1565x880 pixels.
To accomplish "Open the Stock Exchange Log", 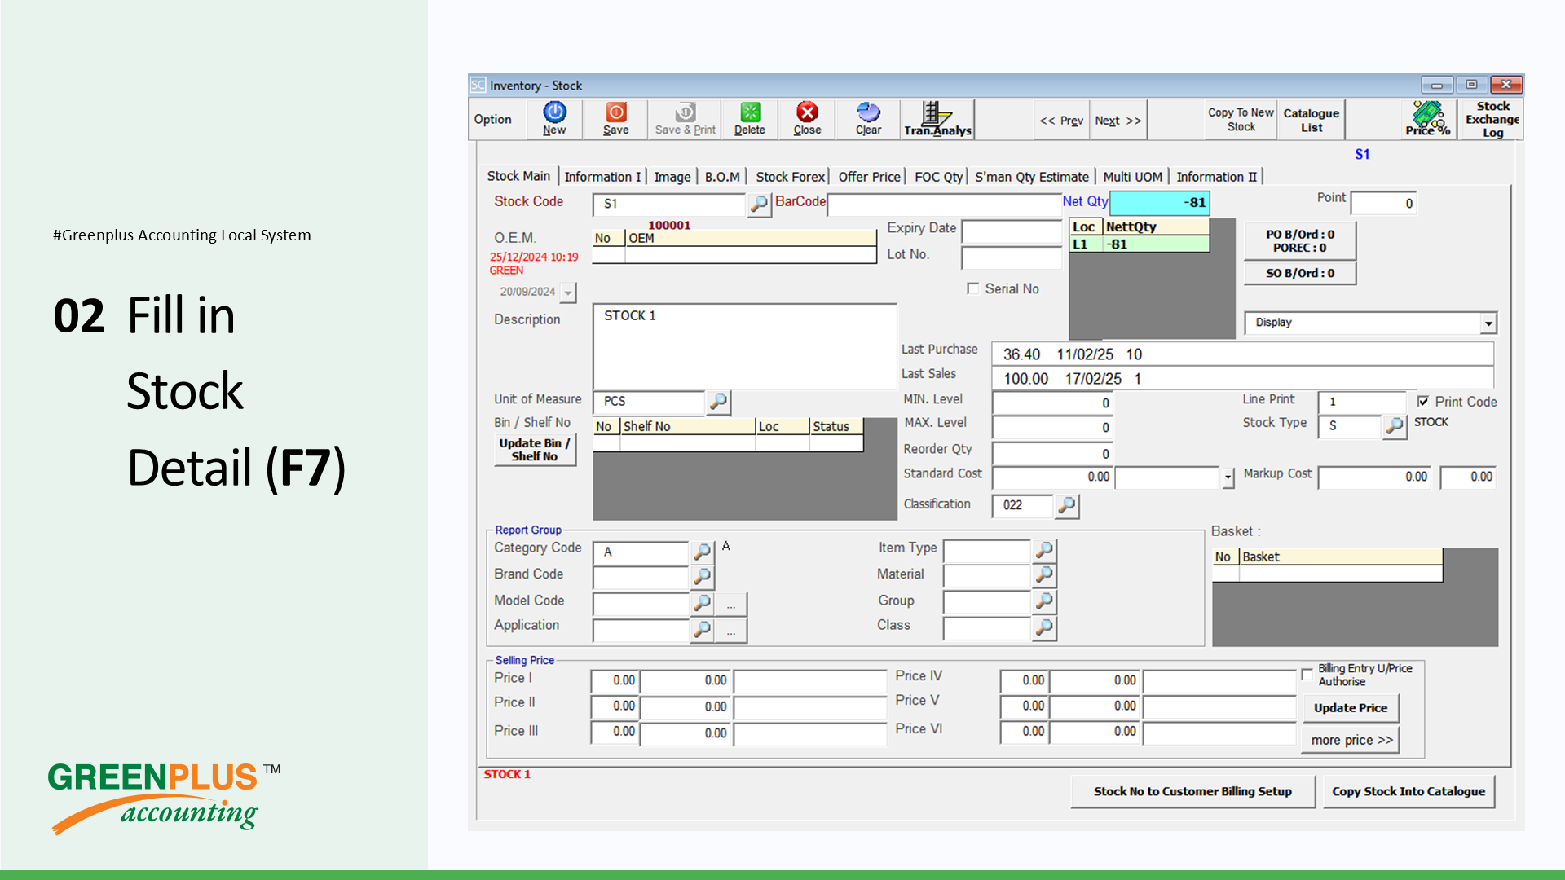I will 1492,119.
